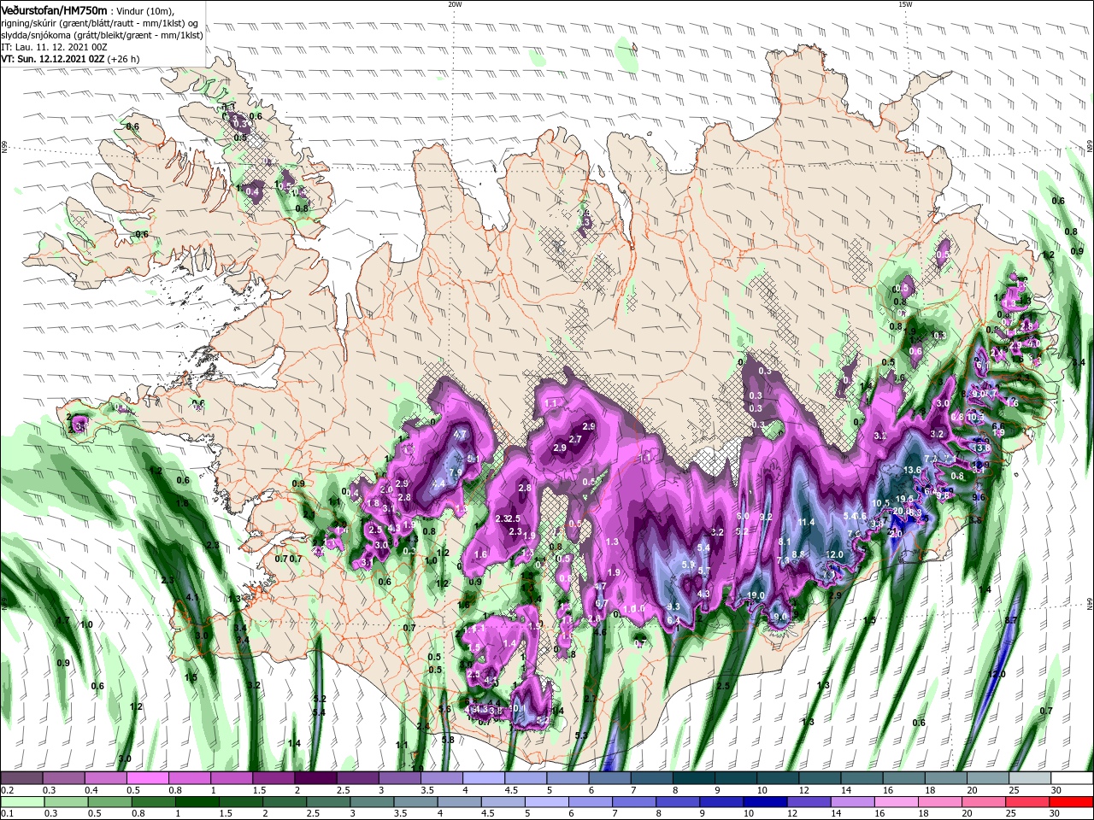Viewport: 1094px width, 820px height.
Task: Pick the palest green 0.1–0.3 rain scale swatch
Action: [x=22, y=802]
